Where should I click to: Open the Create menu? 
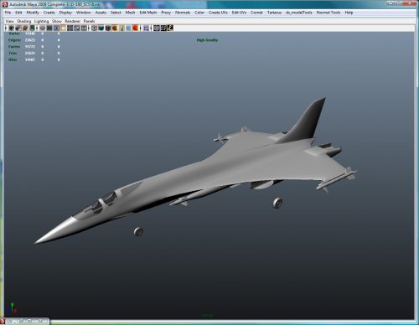pos(49,13)
